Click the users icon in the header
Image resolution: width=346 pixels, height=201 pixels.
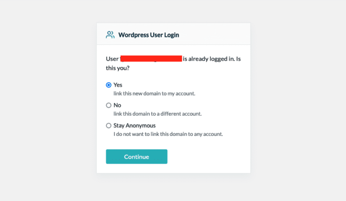[x=110, y=35]
